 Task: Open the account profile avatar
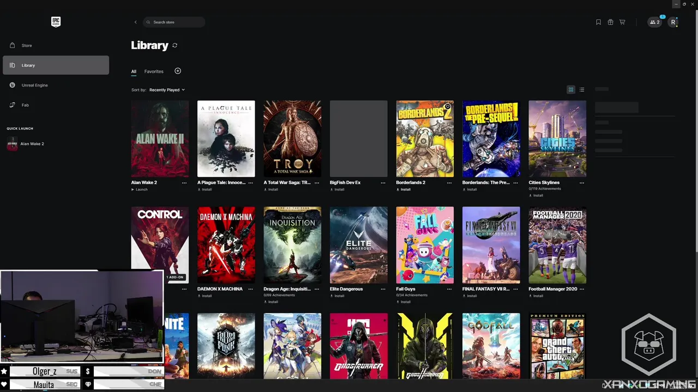tap(673, 22)
